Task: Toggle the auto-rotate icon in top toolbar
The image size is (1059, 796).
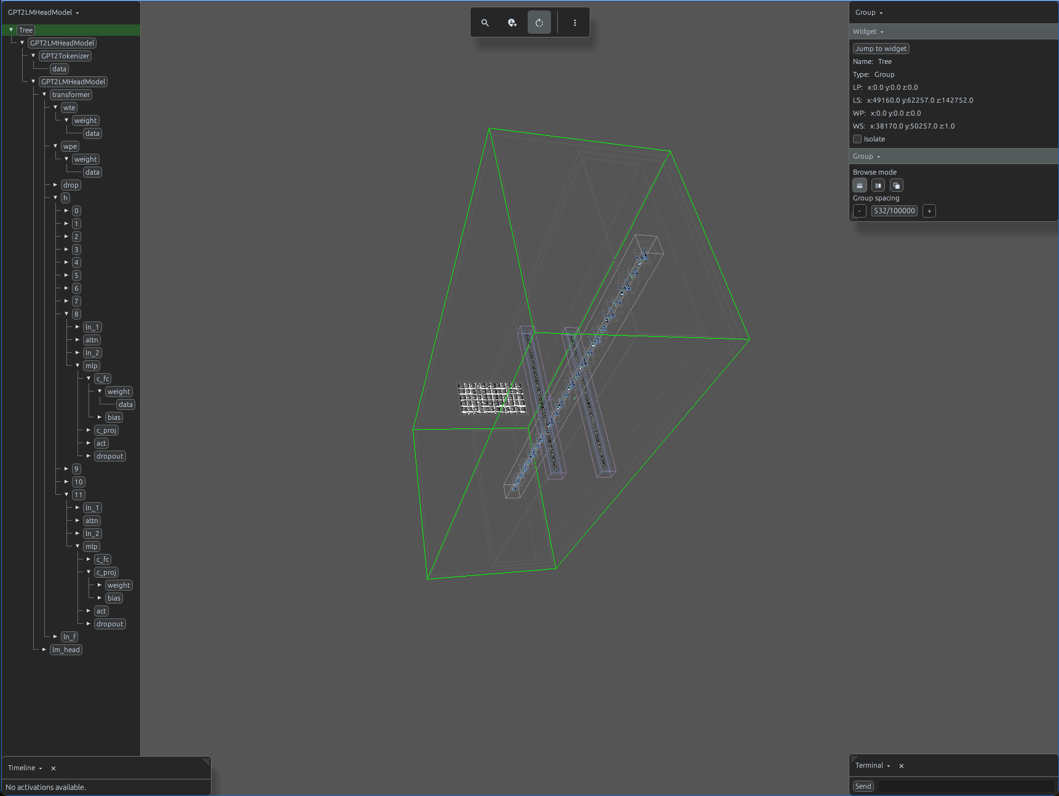Action: pyautogui.click(x=539, y=23)
